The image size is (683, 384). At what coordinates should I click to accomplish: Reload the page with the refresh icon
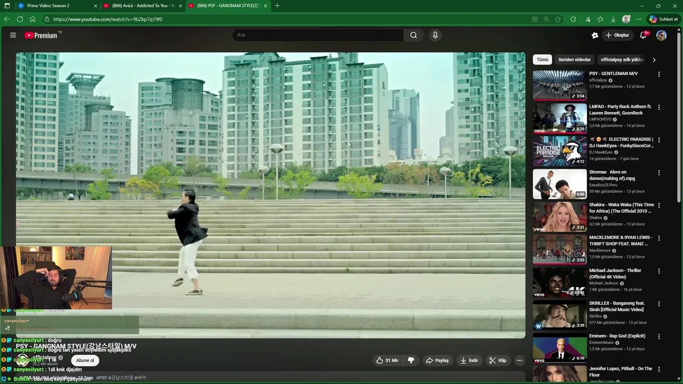[20, 19]
